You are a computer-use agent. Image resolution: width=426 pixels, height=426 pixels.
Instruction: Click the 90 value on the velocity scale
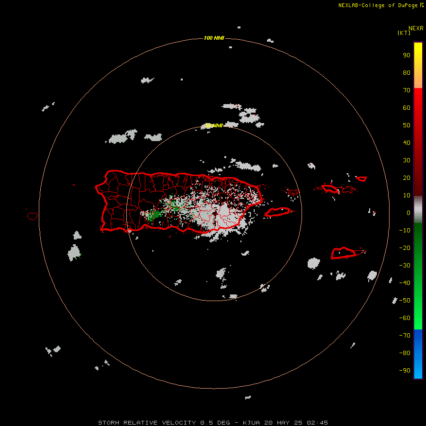coord(407,55)
